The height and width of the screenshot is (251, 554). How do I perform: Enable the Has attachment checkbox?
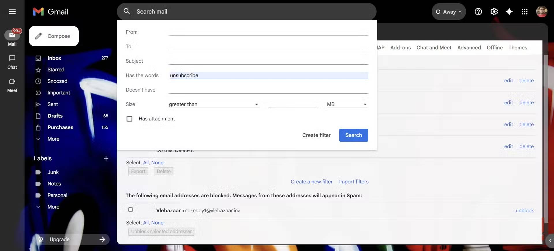point(130,119)
